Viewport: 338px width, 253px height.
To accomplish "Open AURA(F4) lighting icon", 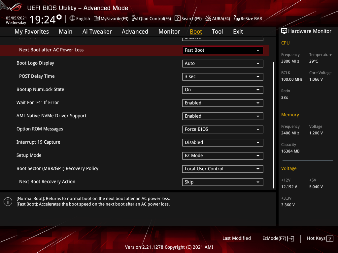I will (x=208, y=18).
